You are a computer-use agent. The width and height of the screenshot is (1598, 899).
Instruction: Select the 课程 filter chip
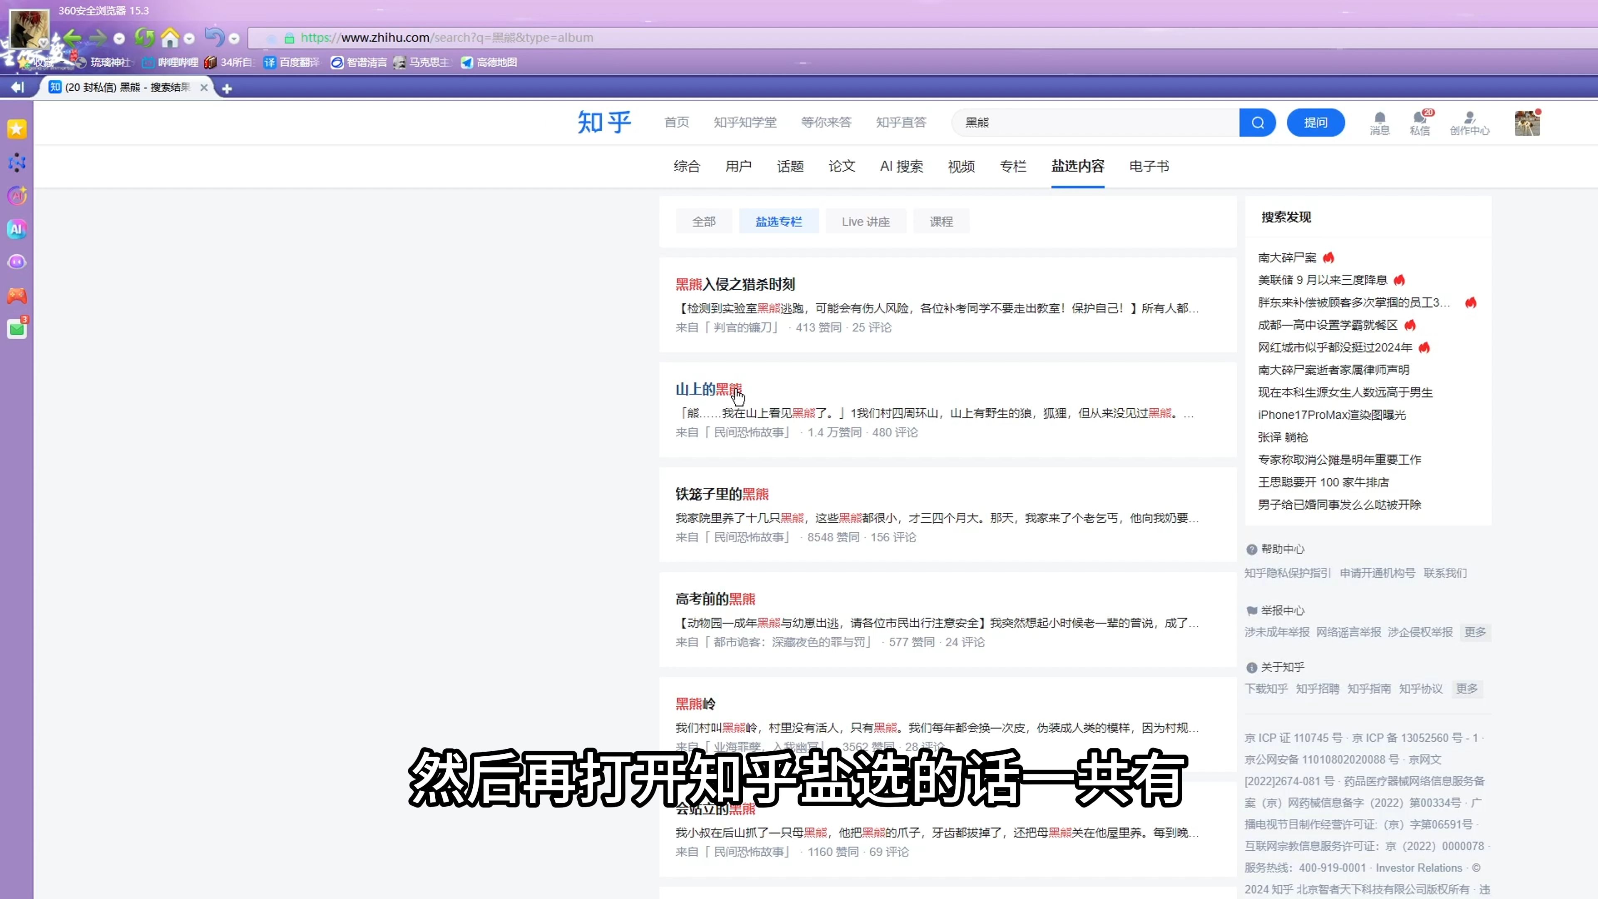coord(940,221)
